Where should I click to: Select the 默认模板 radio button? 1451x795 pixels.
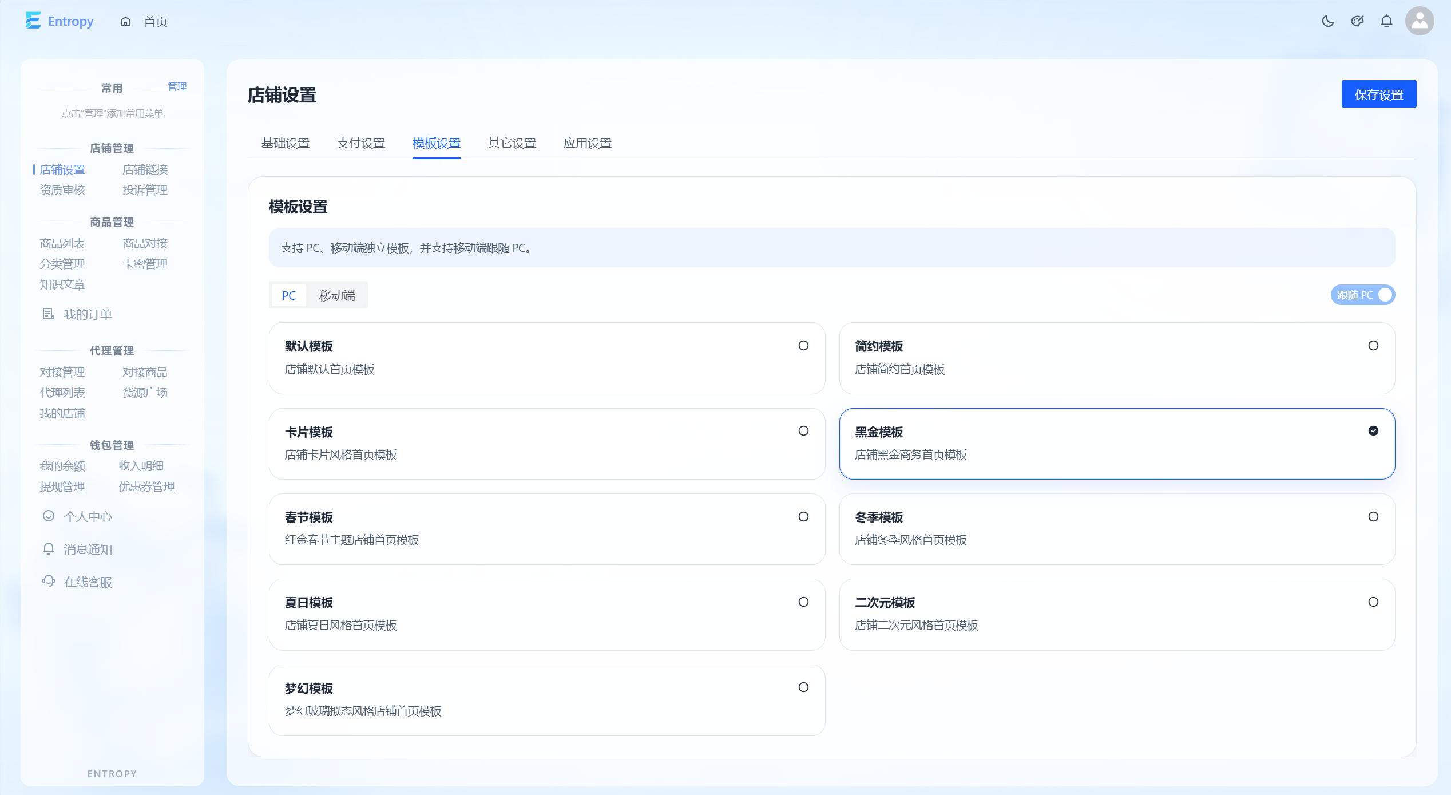803,346
